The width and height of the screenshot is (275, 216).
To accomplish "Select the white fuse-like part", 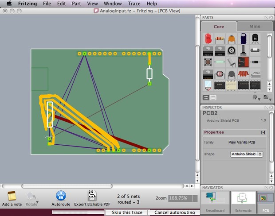I will click(255, 50).
